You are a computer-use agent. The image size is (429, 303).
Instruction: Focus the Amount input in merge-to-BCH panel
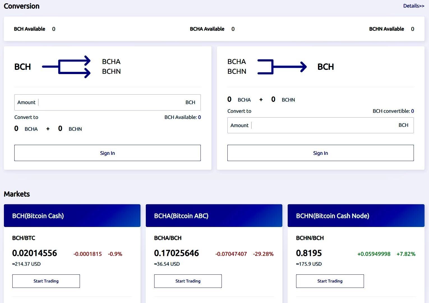[320, 125]
